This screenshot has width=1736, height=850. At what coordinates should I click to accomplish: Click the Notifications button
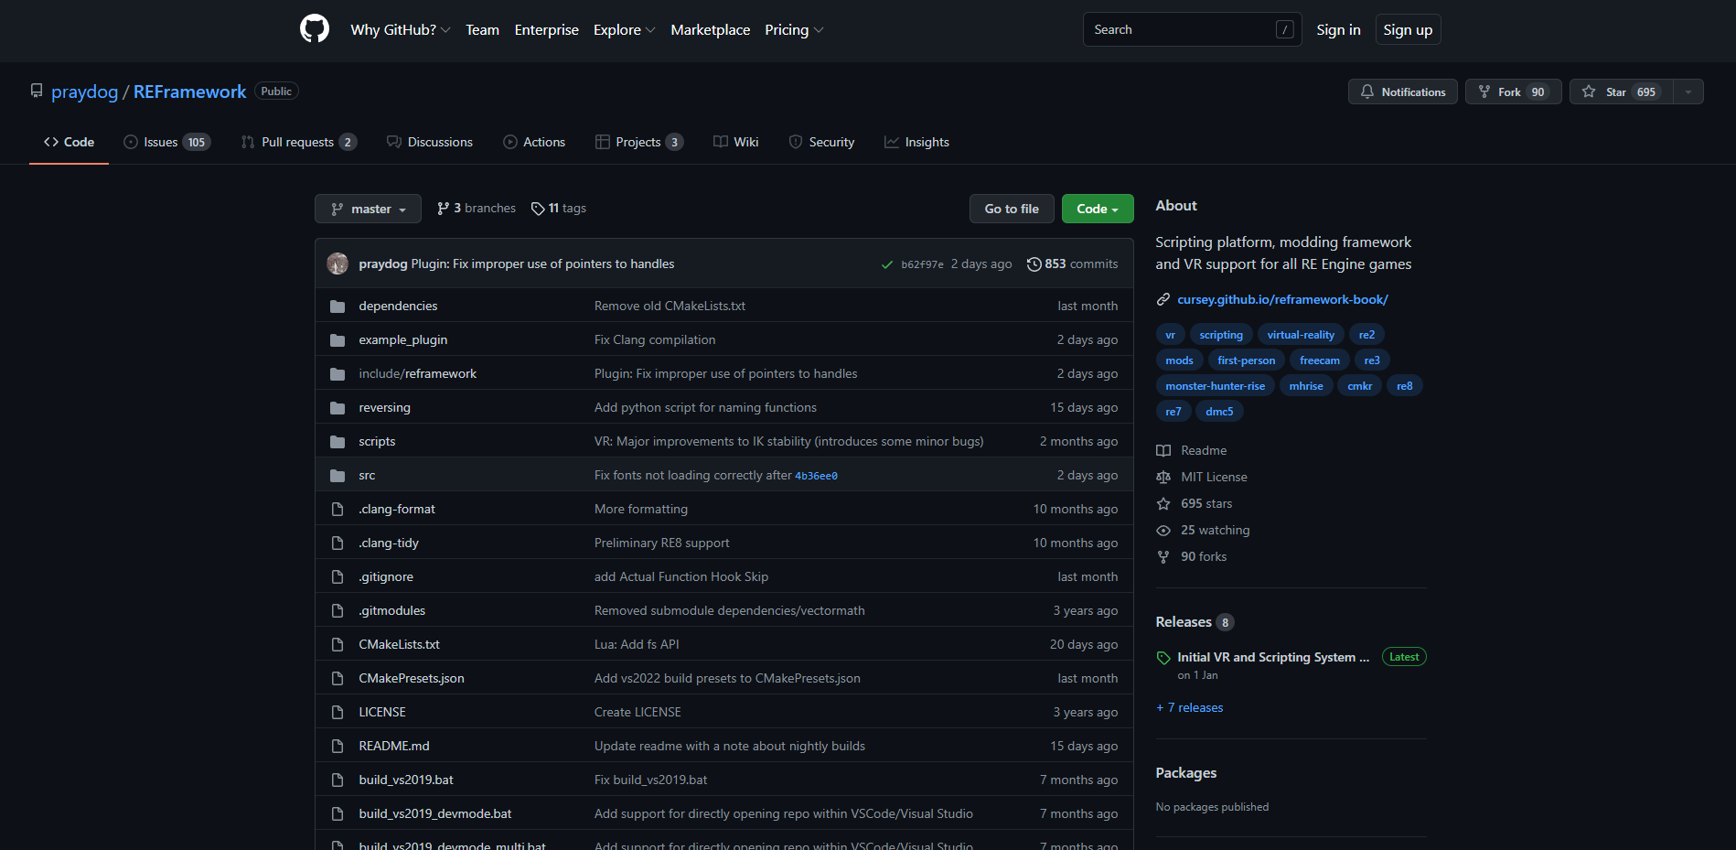pyautogui.click(x=1403, y=91)
